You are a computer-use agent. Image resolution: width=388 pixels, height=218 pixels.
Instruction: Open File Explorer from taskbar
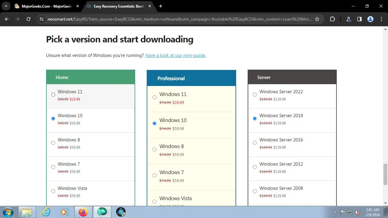(x=27, y=212)
